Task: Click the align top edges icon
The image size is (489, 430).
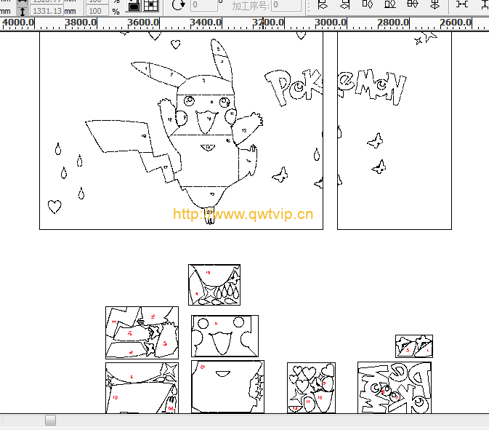Action: [368, 4]
